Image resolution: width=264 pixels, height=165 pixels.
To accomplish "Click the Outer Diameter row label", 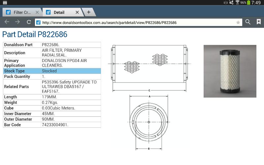I will 18,119.
